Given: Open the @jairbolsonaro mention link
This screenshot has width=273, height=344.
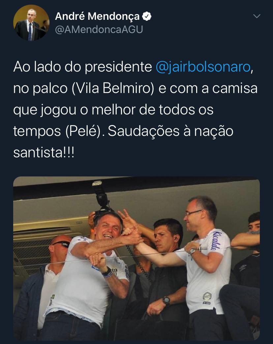Looking at the screenshot, I should tap(203, 67).
